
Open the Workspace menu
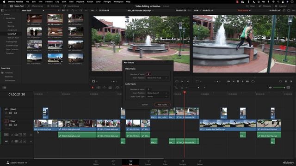pyautogui.click(x=118, y=2)
